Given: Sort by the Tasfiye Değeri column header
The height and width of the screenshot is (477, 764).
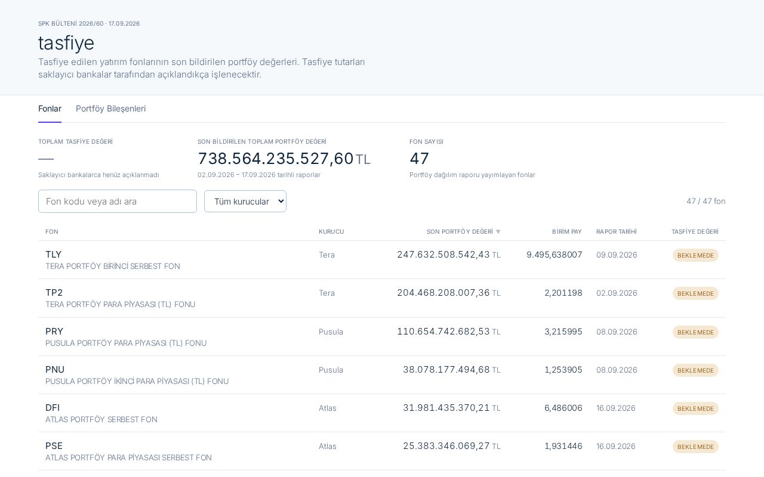Looking at the screenshot, I should tap(695, 231).
